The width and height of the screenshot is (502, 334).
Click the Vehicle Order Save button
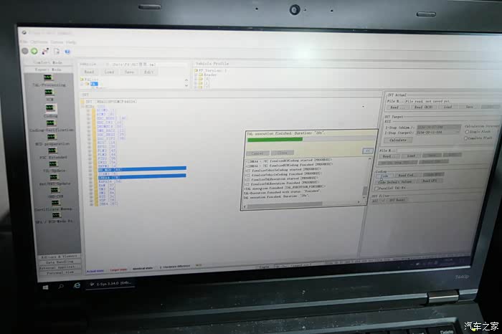(x=129, y=72)
